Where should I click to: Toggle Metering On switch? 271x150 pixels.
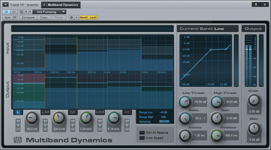[x=164, y=121]
